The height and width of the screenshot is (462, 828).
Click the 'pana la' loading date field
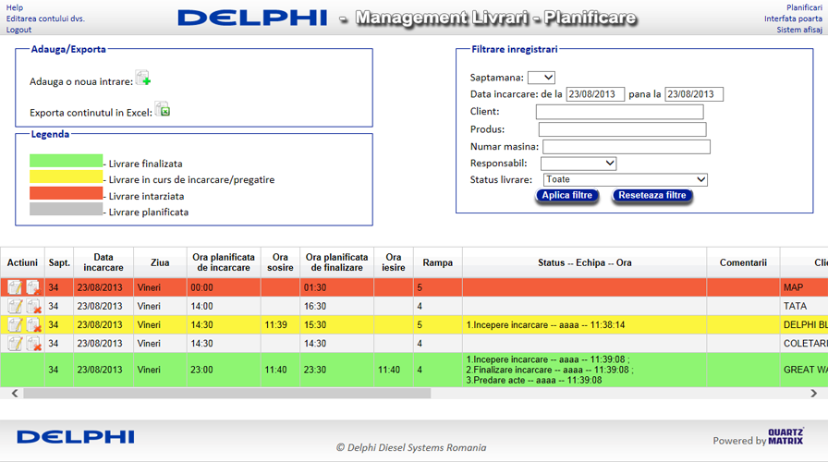coord(694,94)
